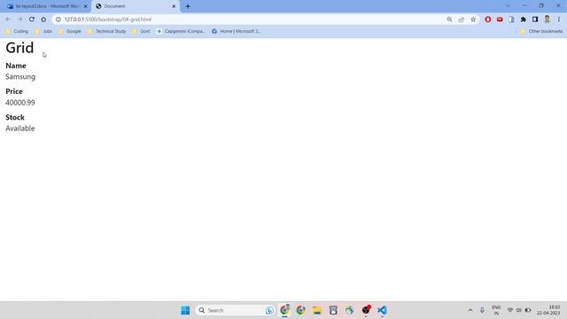This screenshot has height=319, width=567.
Task: Click the browser forward arrow
Action: click(19, 19)
